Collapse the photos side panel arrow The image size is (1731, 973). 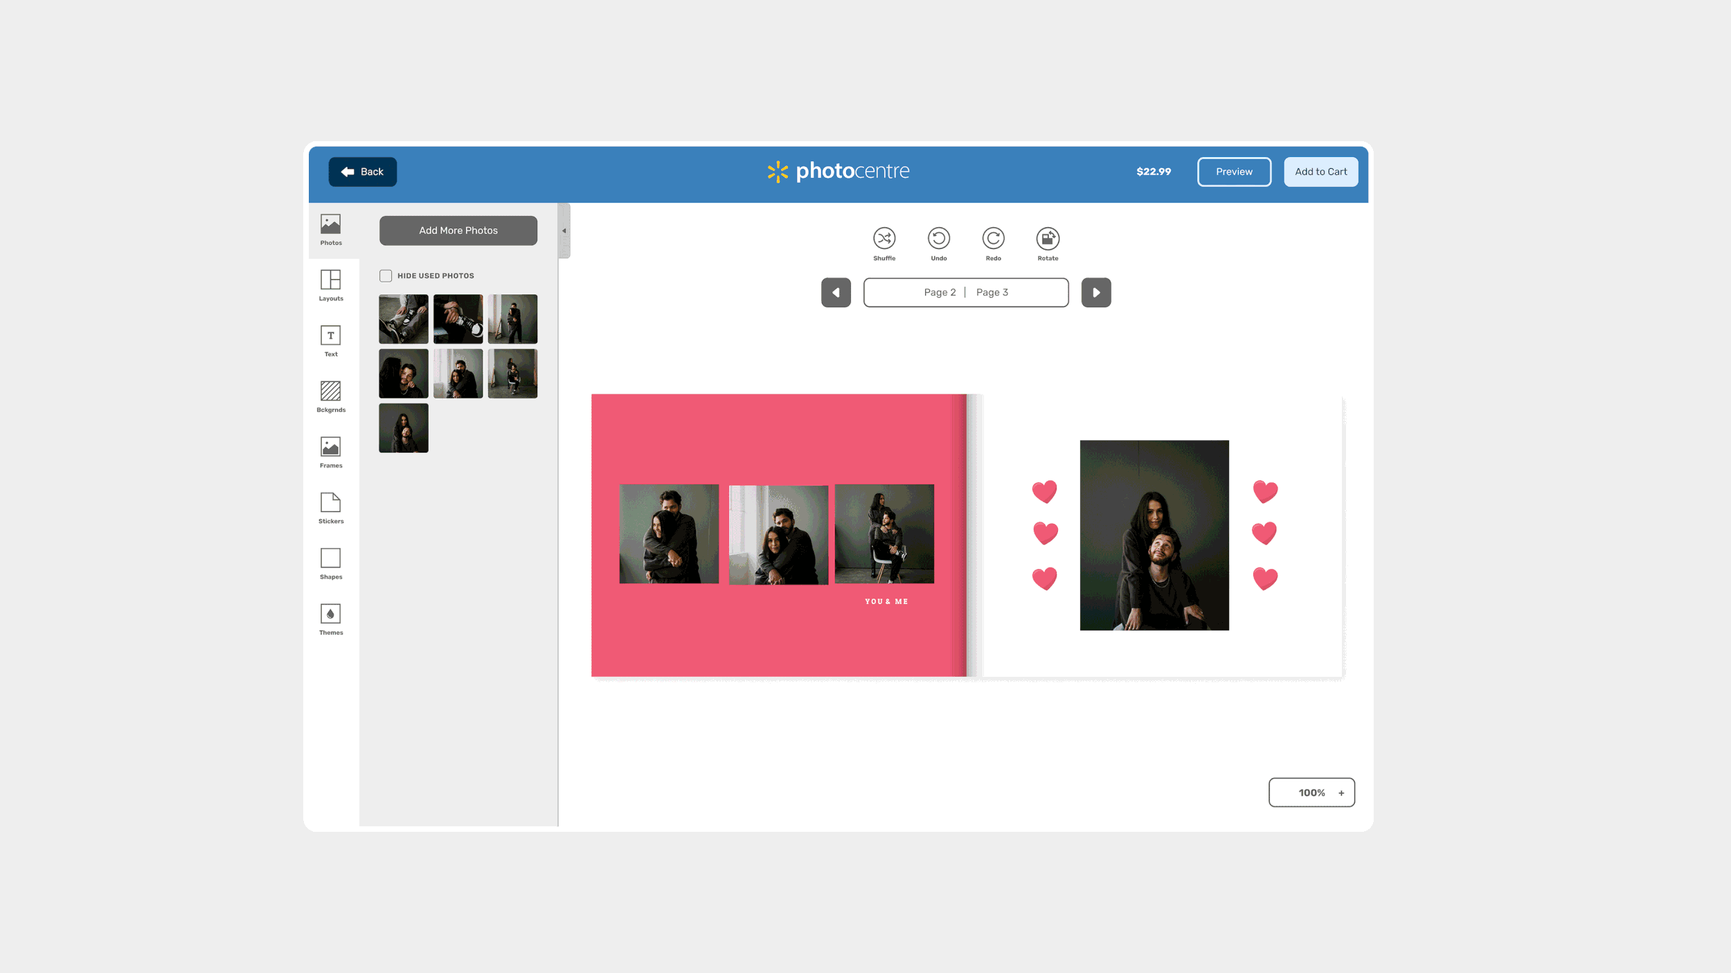tap(564, 231)
